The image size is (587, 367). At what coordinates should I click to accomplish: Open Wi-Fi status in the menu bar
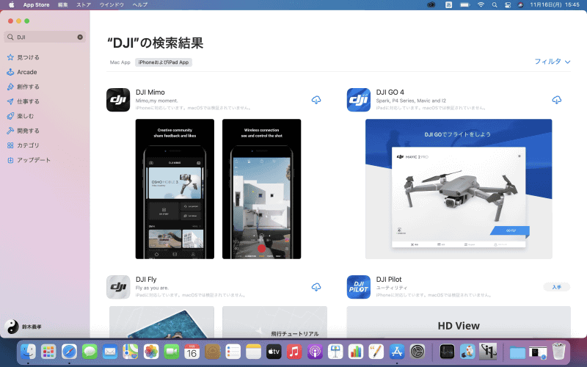pyautogui.click(x=481, y=5)
